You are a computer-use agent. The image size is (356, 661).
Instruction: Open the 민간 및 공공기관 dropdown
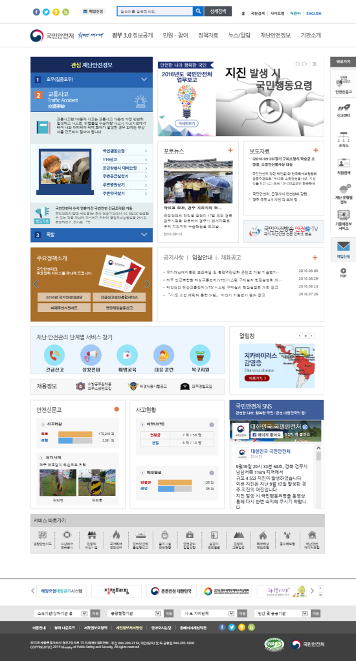coord(281,613)
